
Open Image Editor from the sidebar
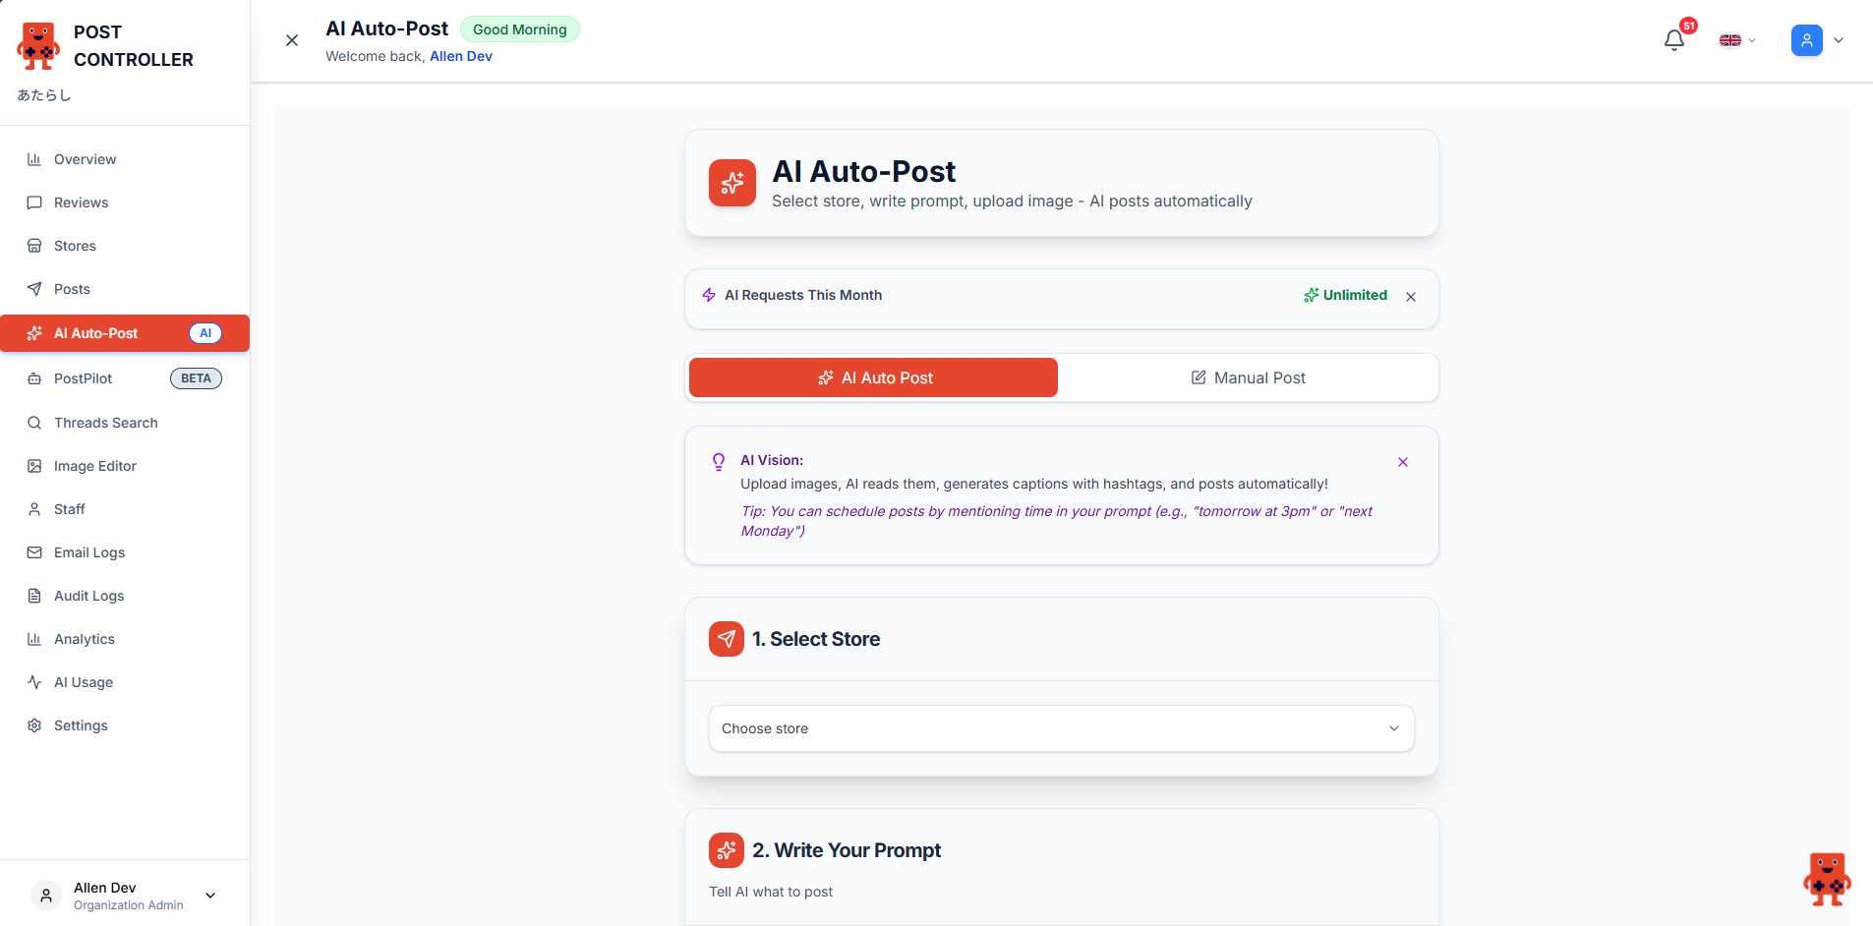coord(94,466)
